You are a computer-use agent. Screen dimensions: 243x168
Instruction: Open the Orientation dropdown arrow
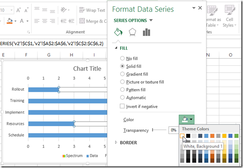69,10
